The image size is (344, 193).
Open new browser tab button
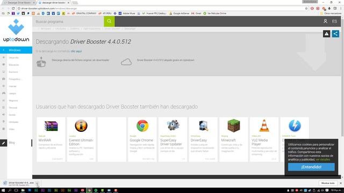[x=75, y=3]
